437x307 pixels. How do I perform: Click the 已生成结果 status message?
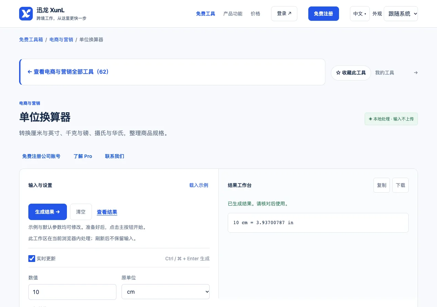pos(258,204)
